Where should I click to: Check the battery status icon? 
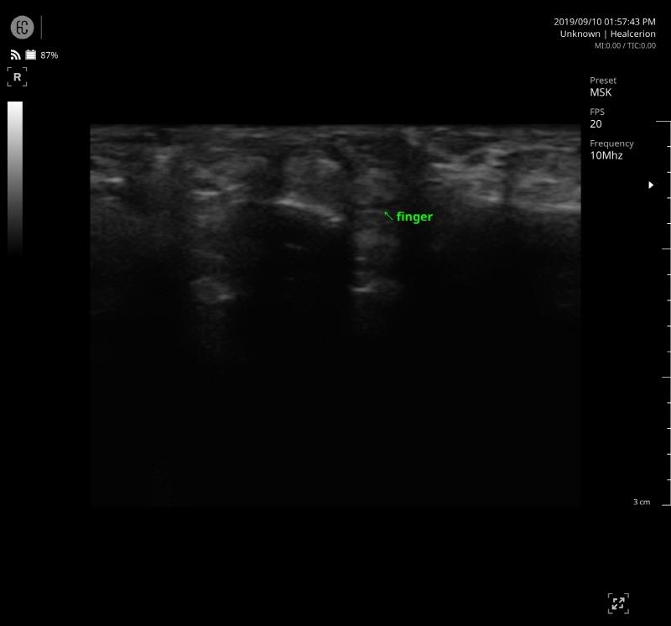31,55
